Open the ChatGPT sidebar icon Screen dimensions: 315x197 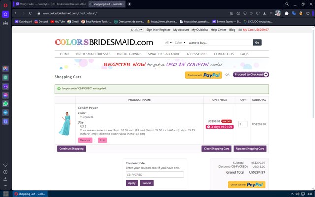tap(5, 78)
